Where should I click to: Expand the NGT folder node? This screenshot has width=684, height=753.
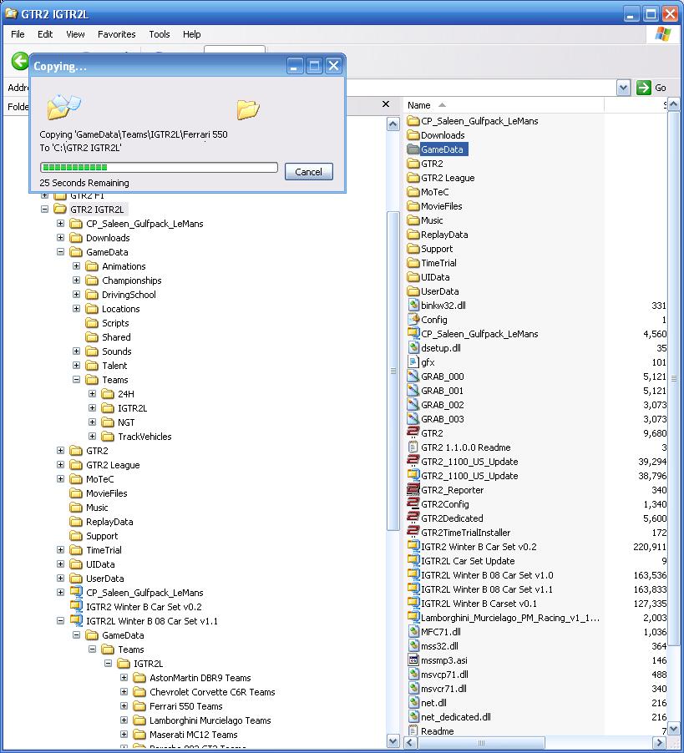92,422
